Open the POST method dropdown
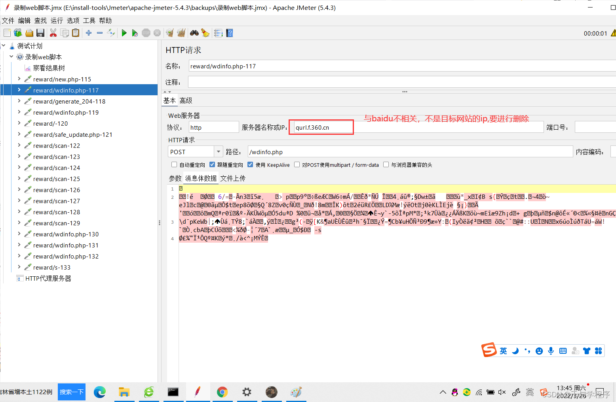Screen dimensions: 616x402 [x=219, y=152]
